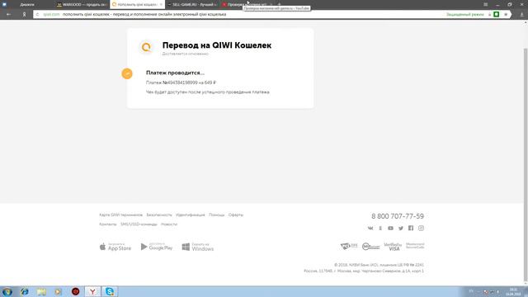The image size is (528, 297).
Task: Click the Защищенный режим label
Action: pos(465,15)
